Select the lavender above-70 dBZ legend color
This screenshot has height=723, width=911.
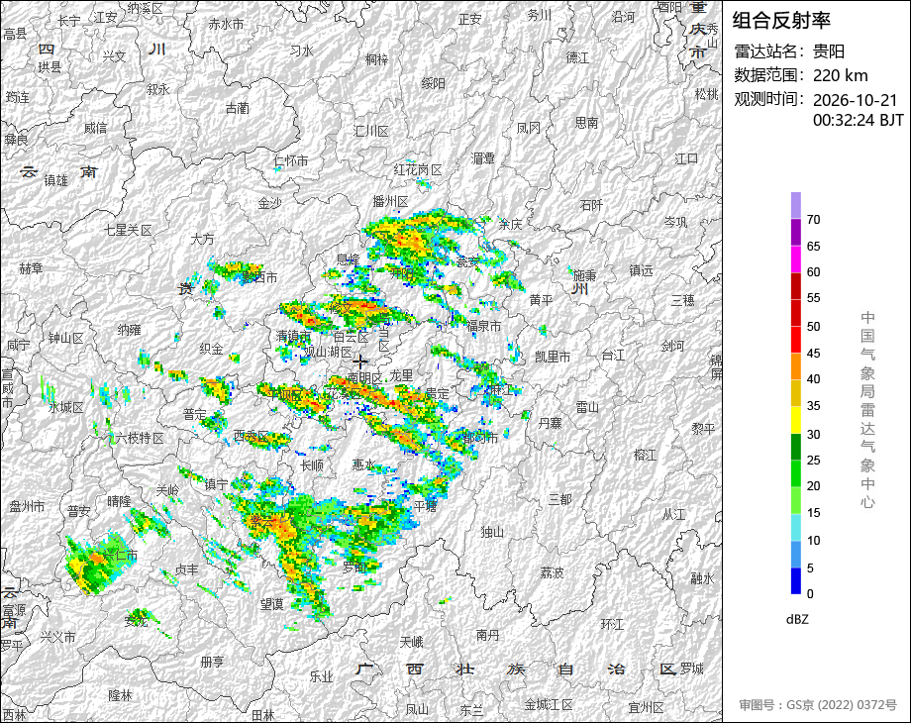796,205
